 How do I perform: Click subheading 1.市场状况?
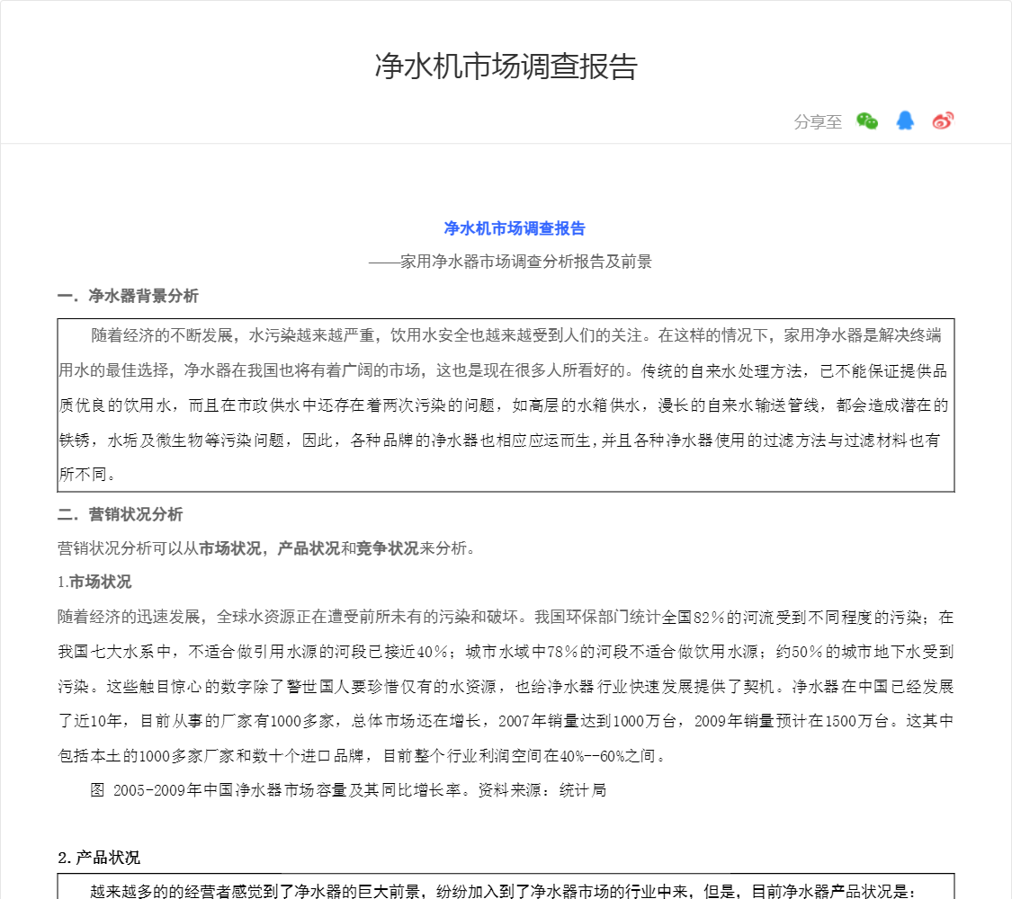click(94, 583)
